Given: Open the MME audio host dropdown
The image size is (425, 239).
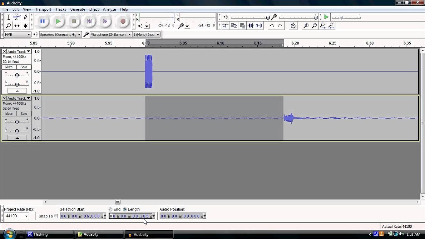Looking at the screenshot, I should (x=18, y=35).
